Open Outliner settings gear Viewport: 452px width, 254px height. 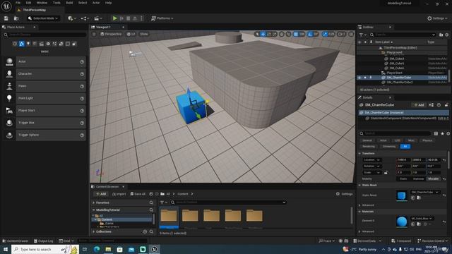click(447, 35)
